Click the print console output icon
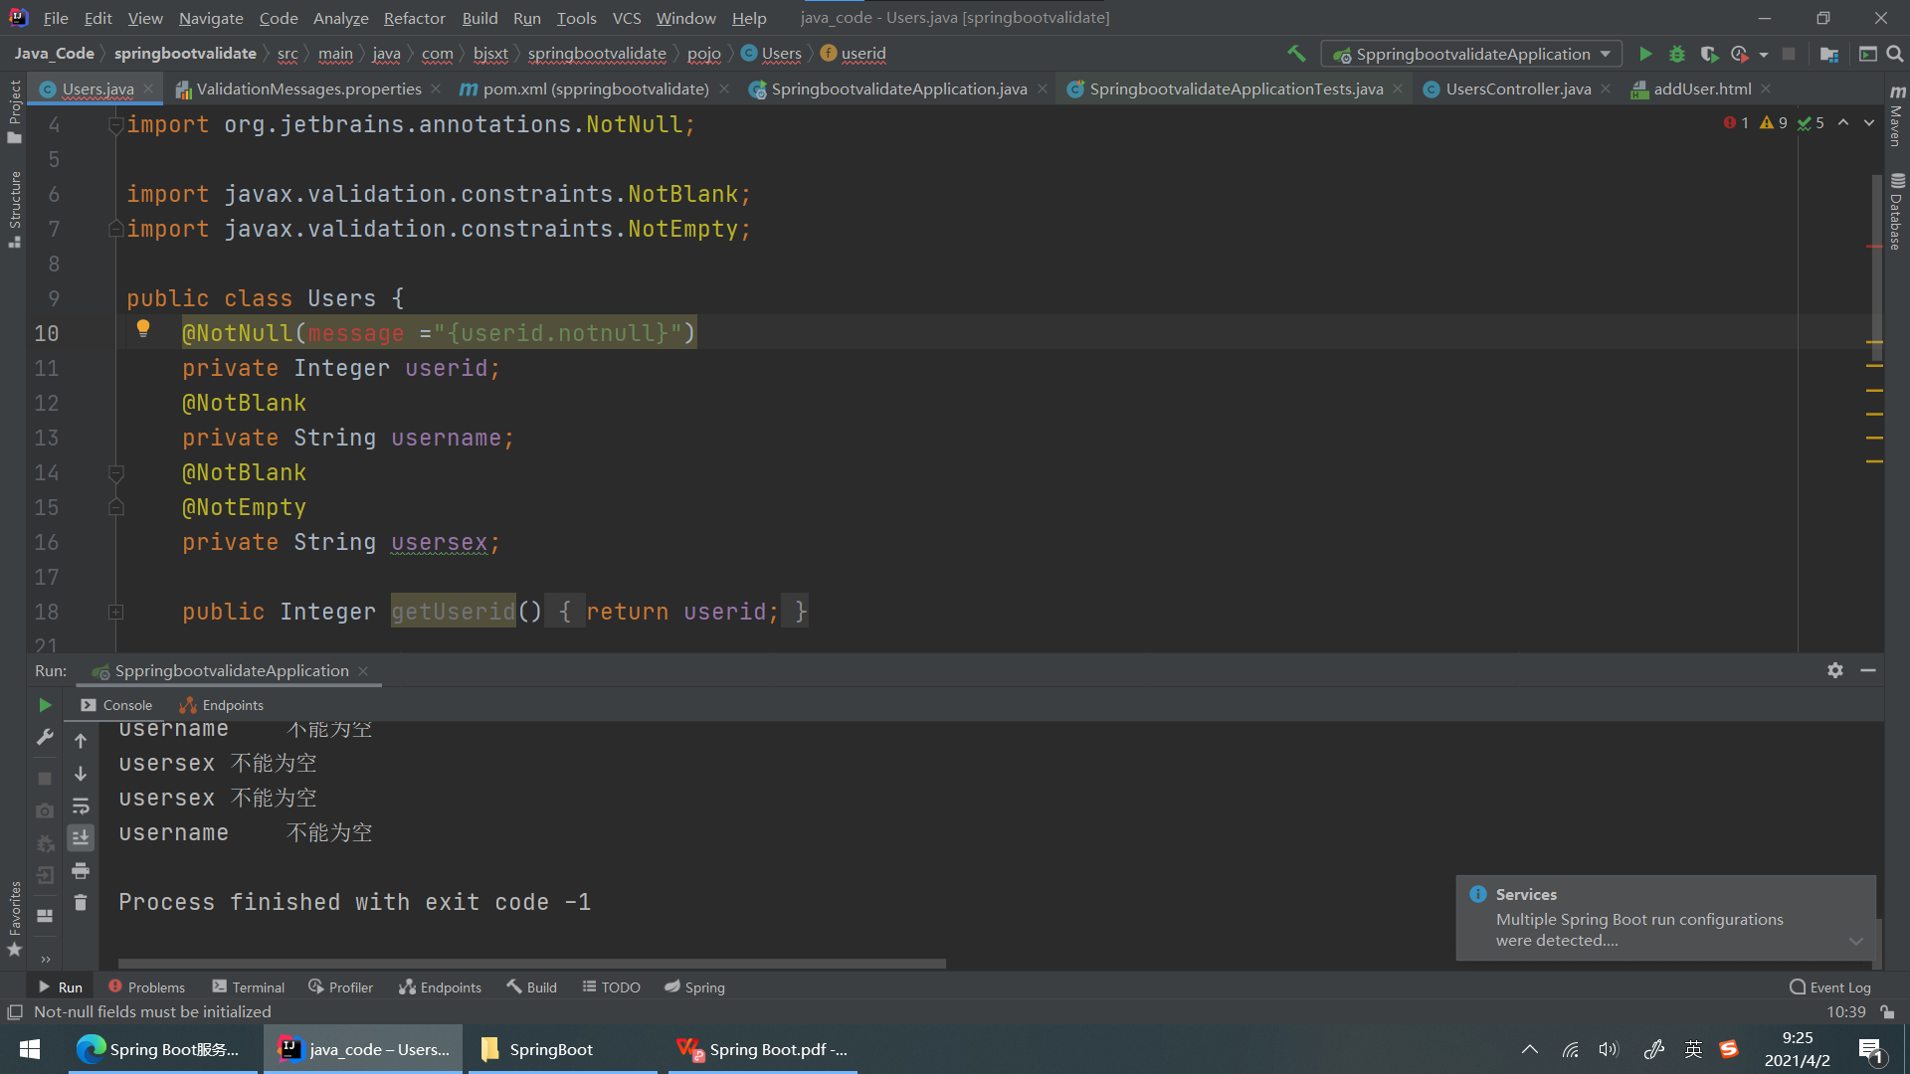The height and width of the screenshot is (1074, 1910). click(81, 871)
